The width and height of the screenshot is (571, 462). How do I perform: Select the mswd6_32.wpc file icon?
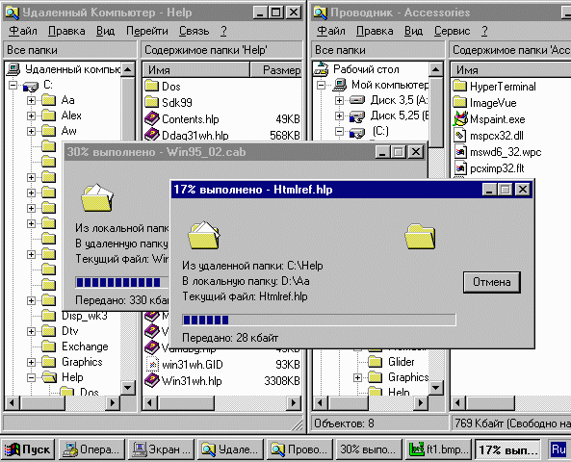pyautogui.click(x=460, y=152)
